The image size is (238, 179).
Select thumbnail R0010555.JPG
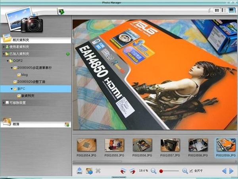tap(114, 147)
